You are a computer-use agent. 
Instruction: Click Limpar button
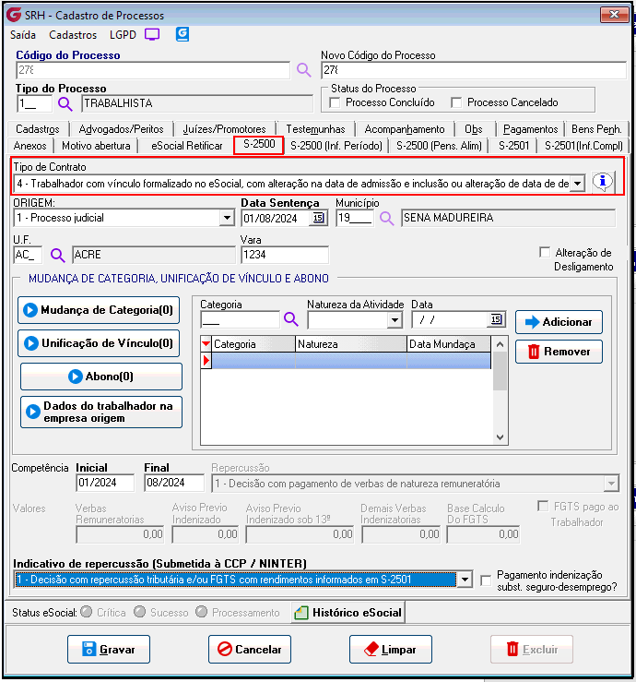click(x=391, y=649)
